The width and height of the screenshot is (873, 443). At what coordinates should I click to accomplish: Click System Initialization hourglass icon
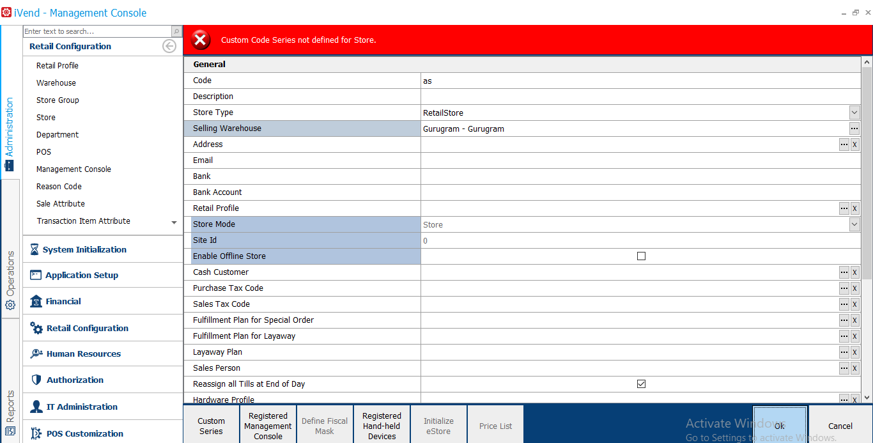pyautogui.click(x=35, y=250)
